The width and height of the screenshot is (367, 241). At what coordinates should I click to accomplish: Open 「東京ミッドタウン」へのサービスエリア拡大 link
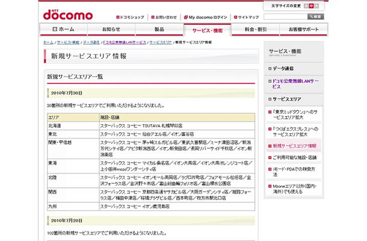tap(295, 114)
